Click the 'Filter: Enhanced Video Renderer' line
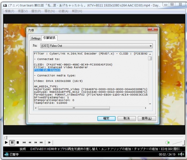This screenshot has width=187, height=160. click(x=61, y=67)
